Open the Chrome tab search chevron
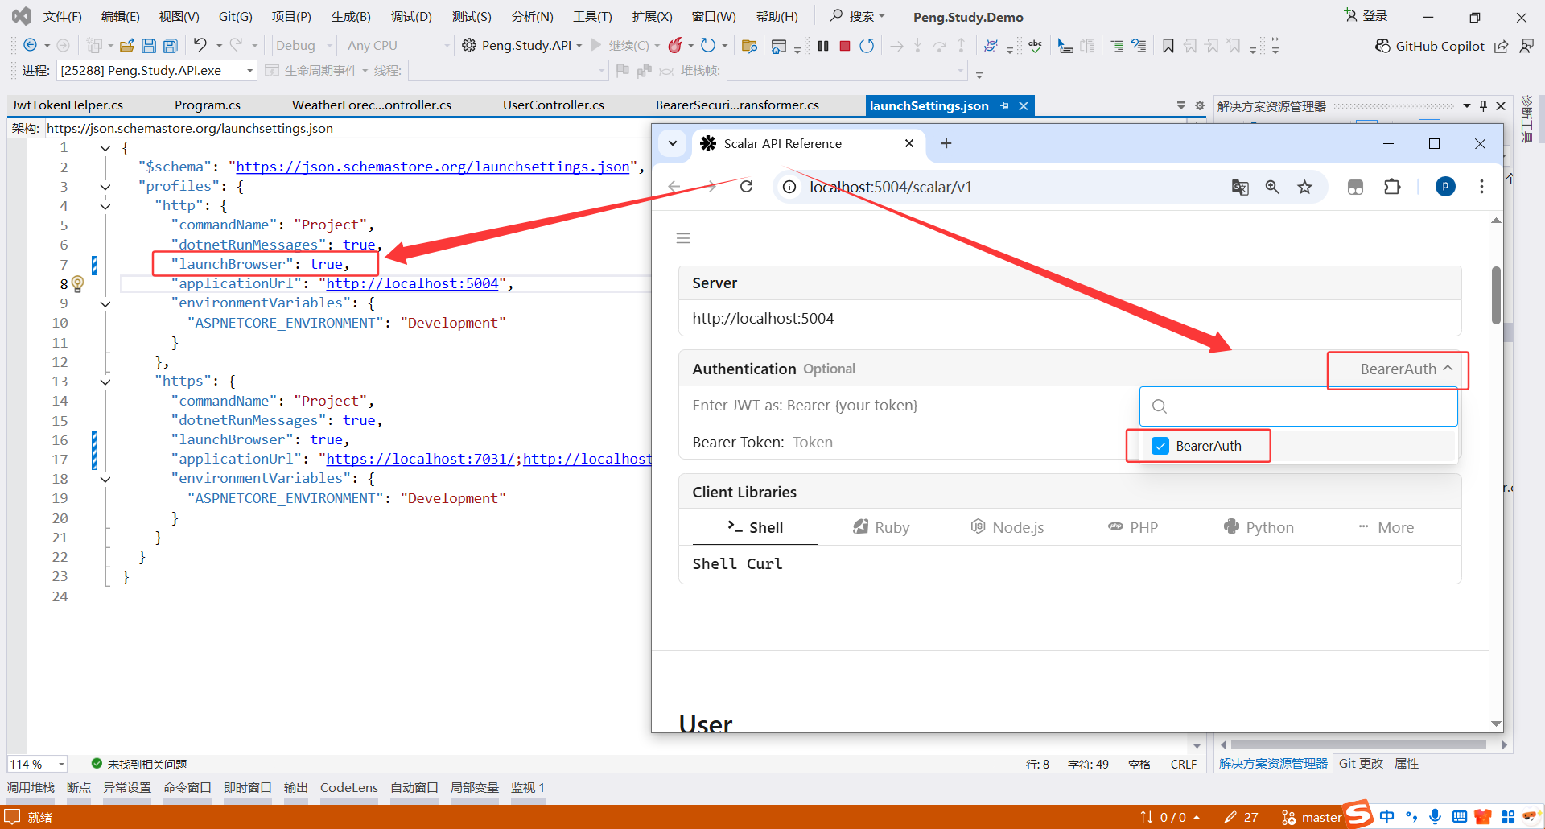The image size is (1545, 829). tap(673, 143)
